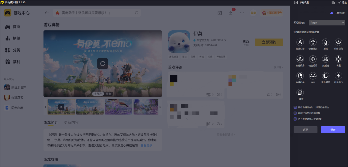Click left arrow to scroll screenshot thumbnails
This screenshot has width=348, height=167.
45,107
